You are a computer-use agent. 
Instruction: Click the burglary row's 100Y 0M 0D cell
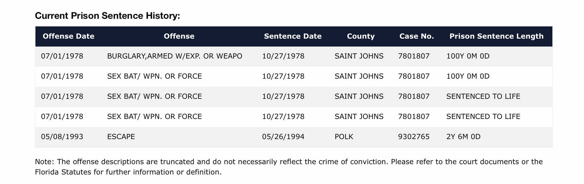pos(468,56)
